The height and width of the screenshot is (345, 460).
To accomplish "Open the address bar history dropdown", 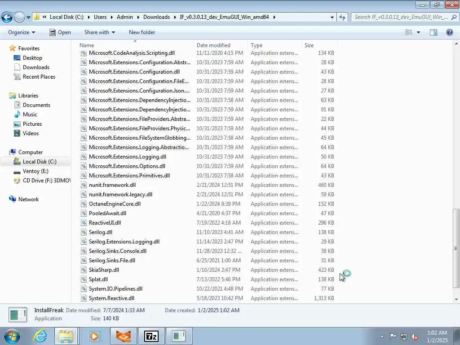I will click(332, 18).
